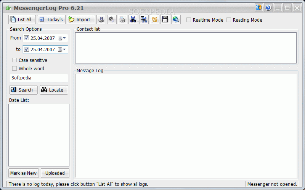This screenshot has width=305, height=190.
Task: Save the log with the floppy disk icon
Action: point(165,20)
